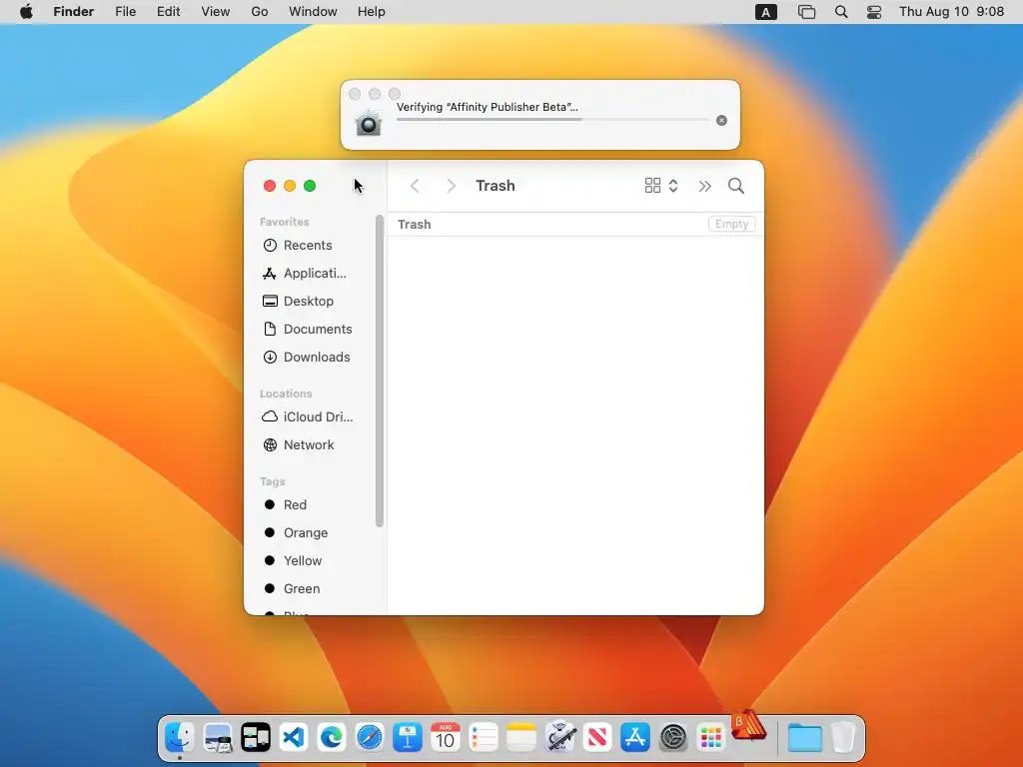
Task: Minimize the Trash Finder window
Action: click(x=290, y=186)
